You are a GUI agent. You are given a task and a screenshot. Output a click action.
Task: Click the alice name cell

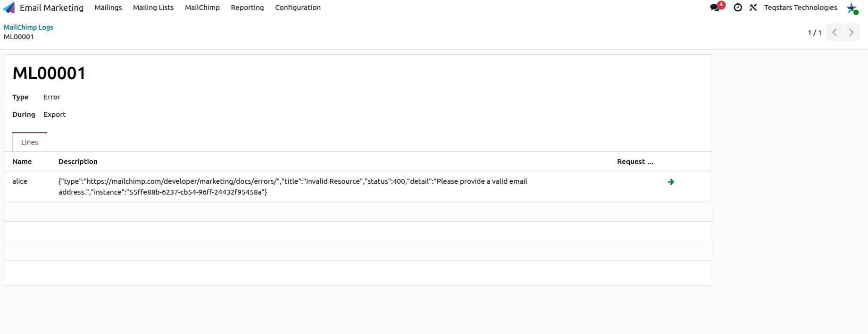[x=20, y=181]
